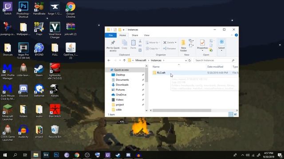Open recent locations dropdown arrow
The image size is (284, 159).
click(120, 61)
